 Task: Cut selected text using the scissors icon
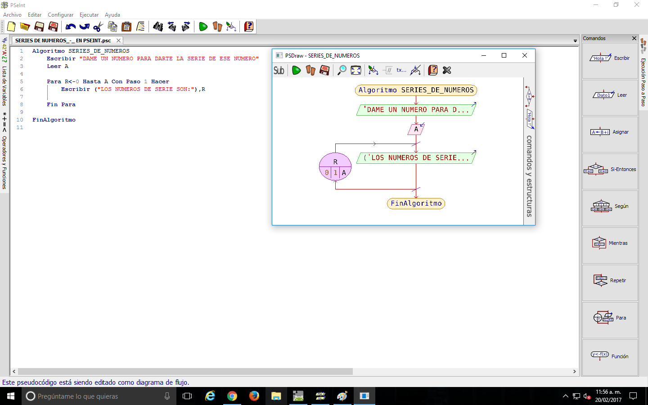[98, 27]
